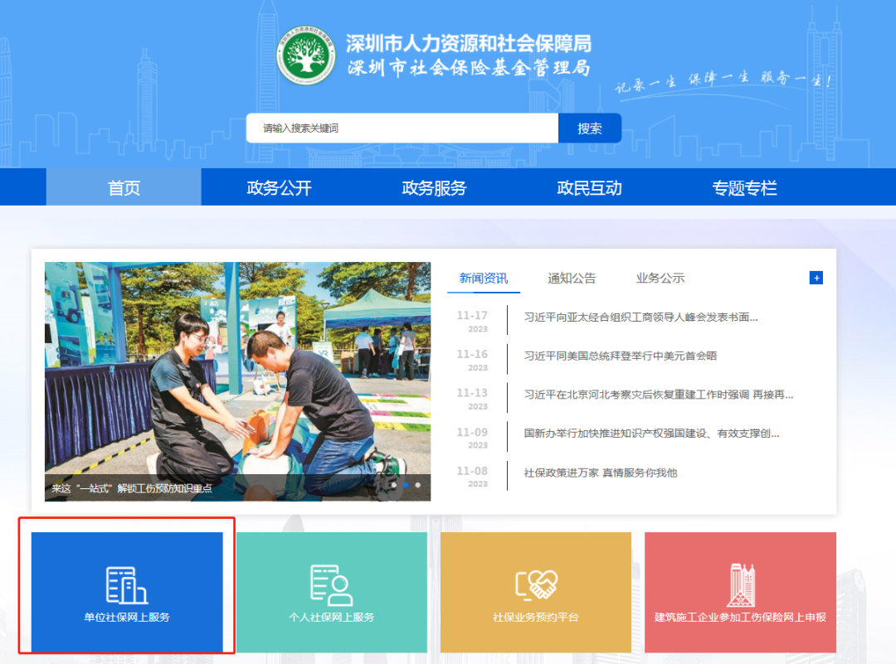This screenshot has height=664, width=896.
Task: Select the blue active carousel dot
Action: [x=407, y=485]
